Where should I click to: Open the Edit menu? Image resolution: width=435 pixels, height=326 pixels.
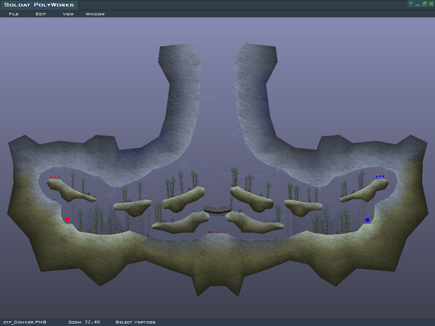(x=41, y=14)
